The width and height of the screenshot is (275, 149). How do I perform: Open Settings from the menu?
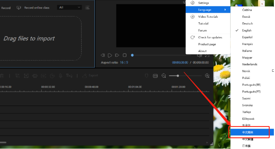[203, 3]
